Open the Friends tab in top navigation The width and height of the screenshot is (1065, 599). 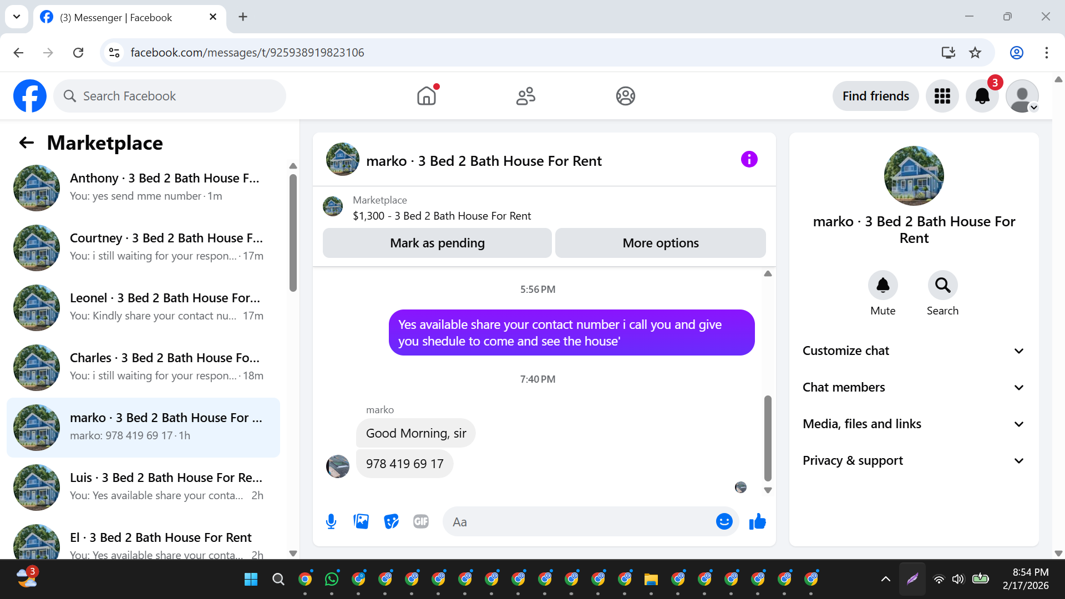525,96
